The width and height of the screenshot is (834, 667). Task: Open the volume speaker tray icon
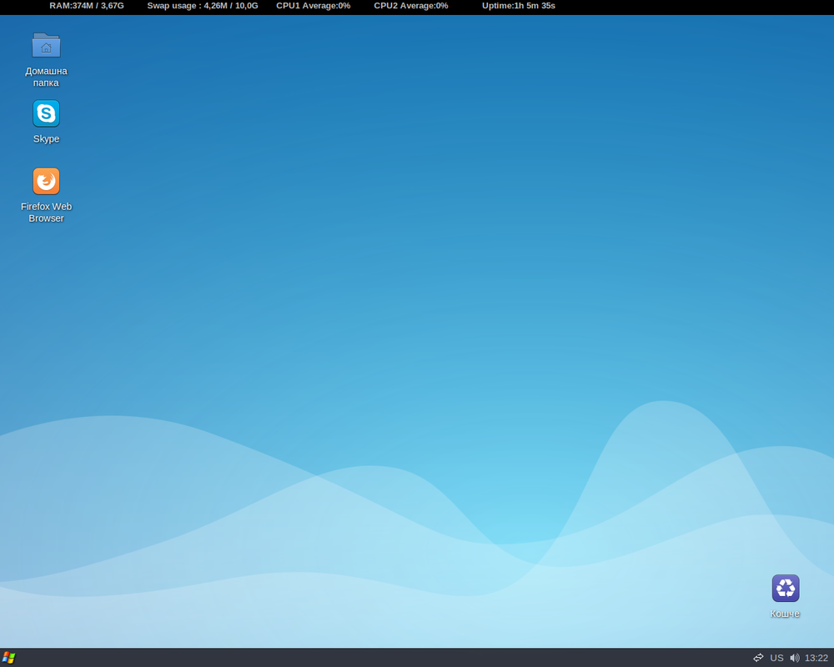tap(795, 658)
